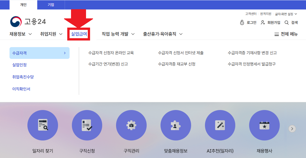Click the 검색 text button

coord(294,22)
